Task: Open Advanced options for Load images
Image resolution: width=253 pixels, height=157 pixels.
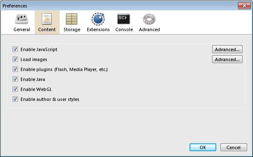Action: (227, 59)
